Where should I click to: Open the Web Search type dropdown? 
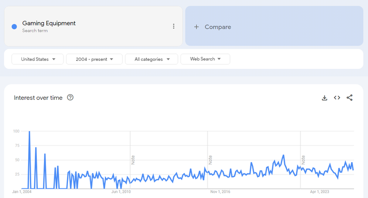[x=205, y=59]
